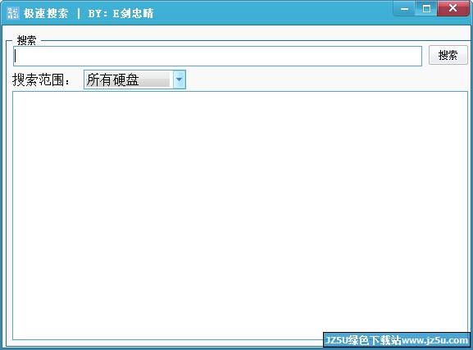Focus the search text input field
This screenshot has height=350, width=473.
[x=217, y=56]
